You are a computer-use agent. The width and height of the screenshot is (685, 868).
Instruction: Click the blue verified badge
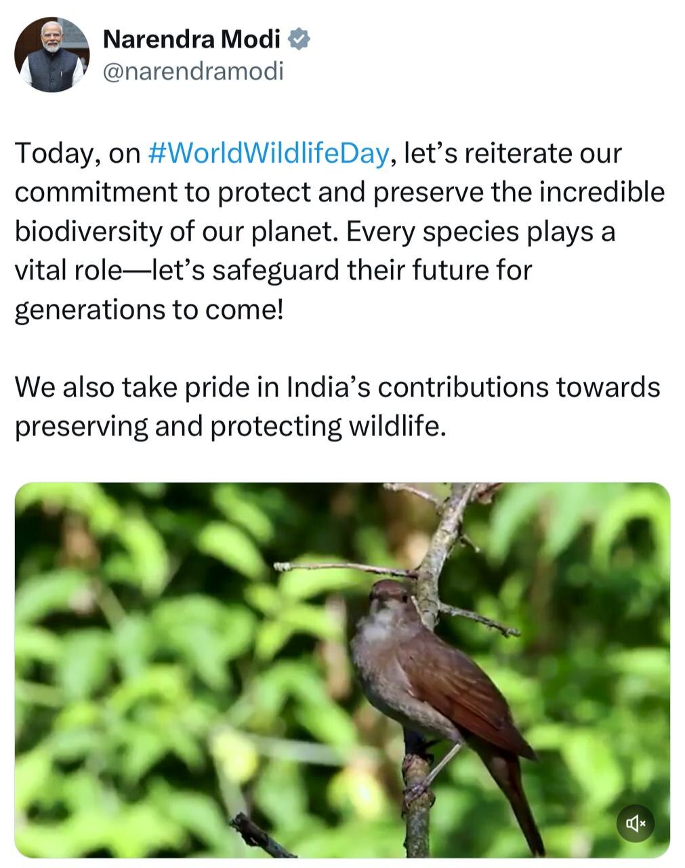(x=299, y=40)
